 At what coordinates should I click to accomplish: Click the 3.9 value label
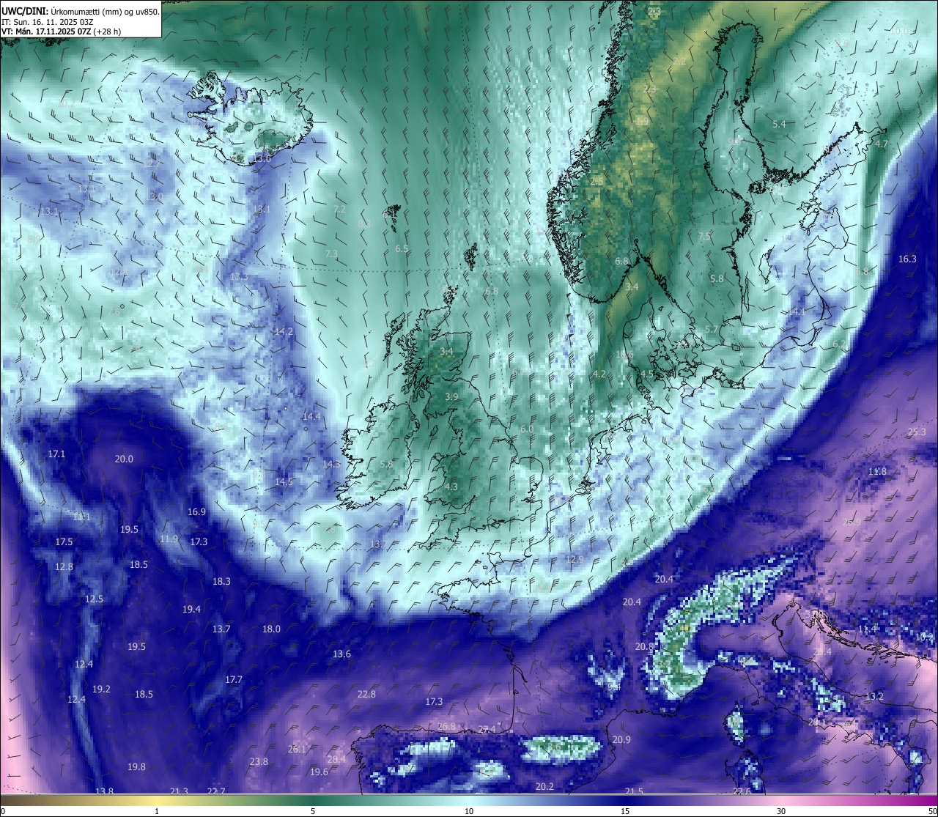451,397
